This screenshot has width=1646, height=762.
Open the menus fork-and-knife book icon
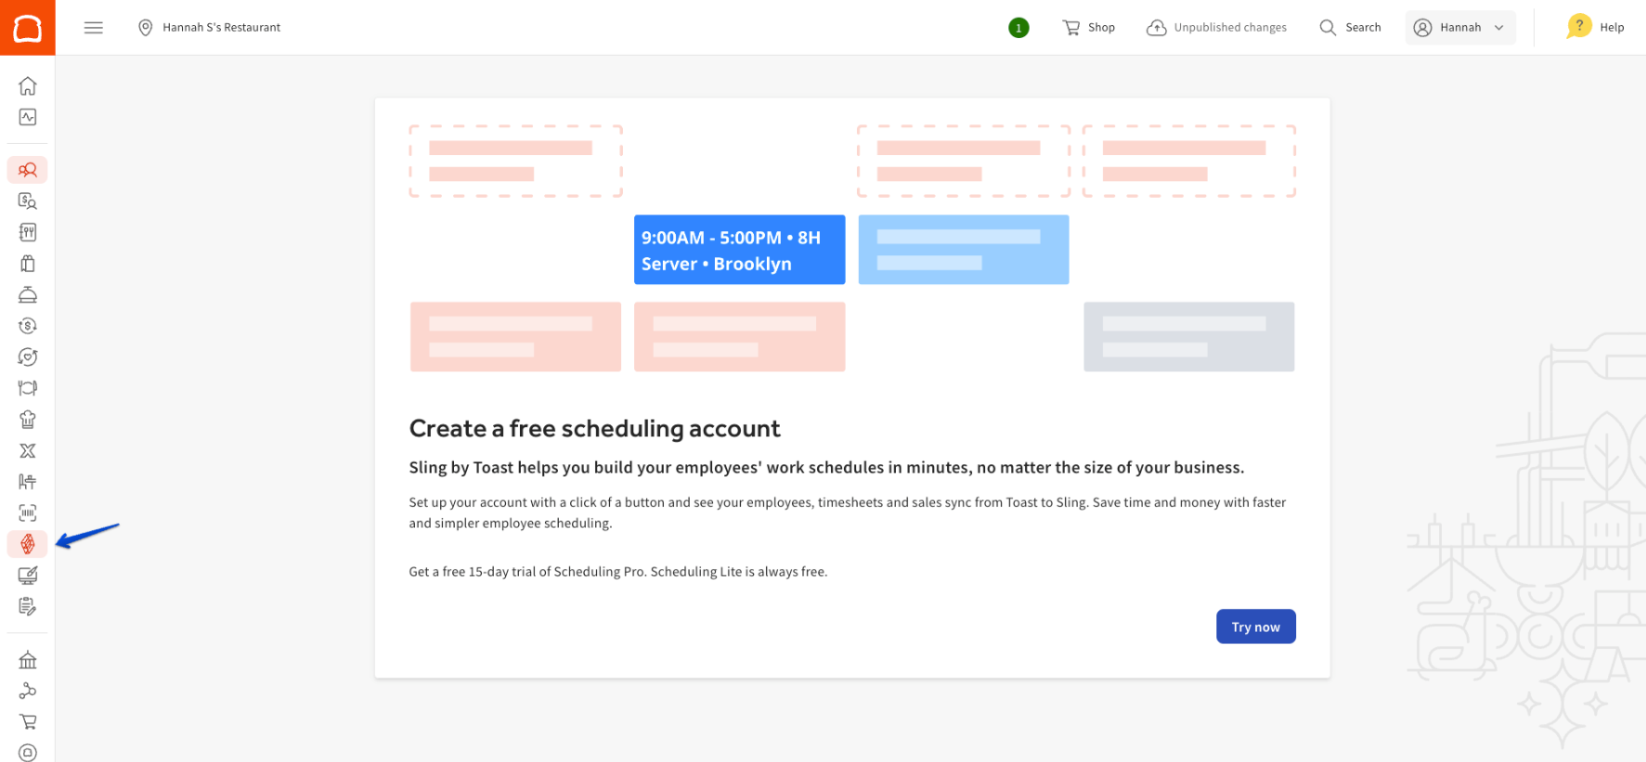(x=28, y=232)
